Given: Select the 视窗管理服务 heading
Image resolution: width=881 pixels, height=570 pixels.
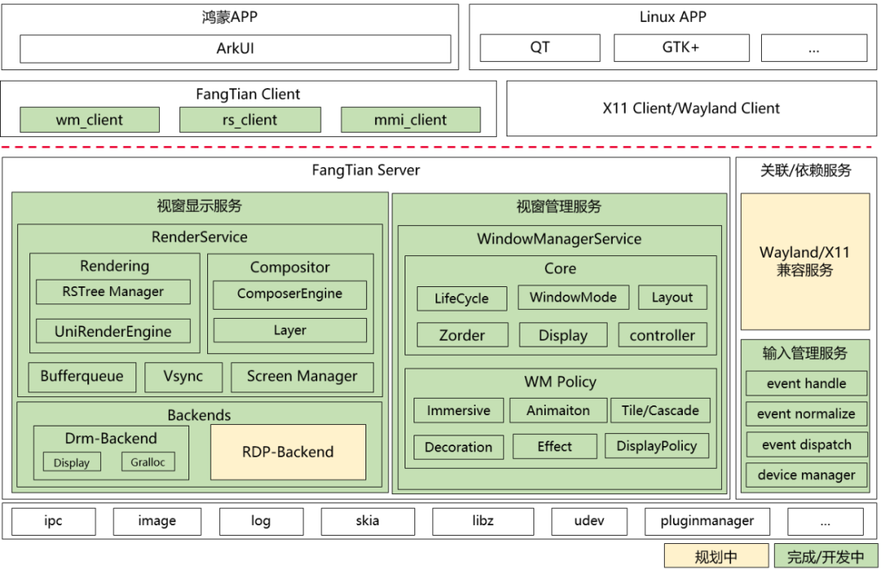Looking at the screenshot, I should [x=559, y=206].
